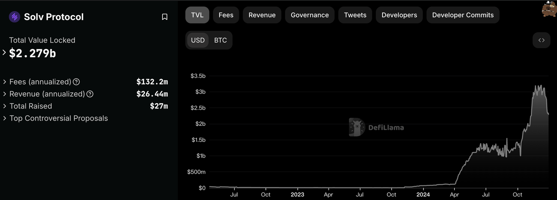
Task: Click the Solv Protocol logo icon
Action: (15, 17)
